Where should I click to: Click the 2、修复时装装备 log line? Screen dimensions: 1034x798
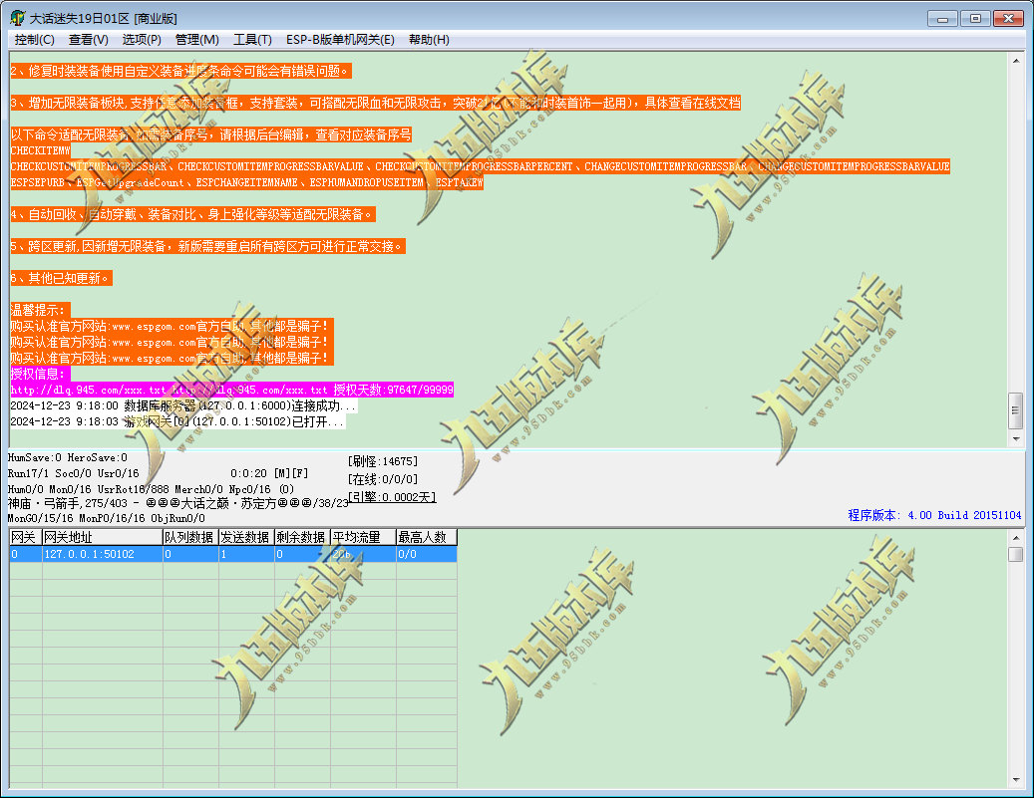[180, 71]
